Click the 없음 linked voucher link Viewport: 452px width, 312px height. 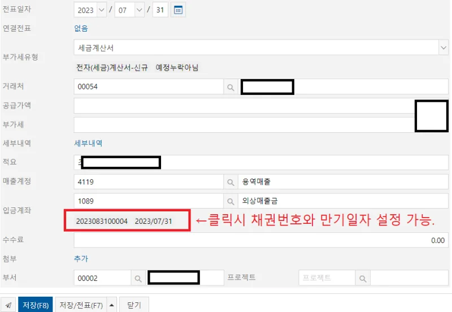(x=81, y=28)
